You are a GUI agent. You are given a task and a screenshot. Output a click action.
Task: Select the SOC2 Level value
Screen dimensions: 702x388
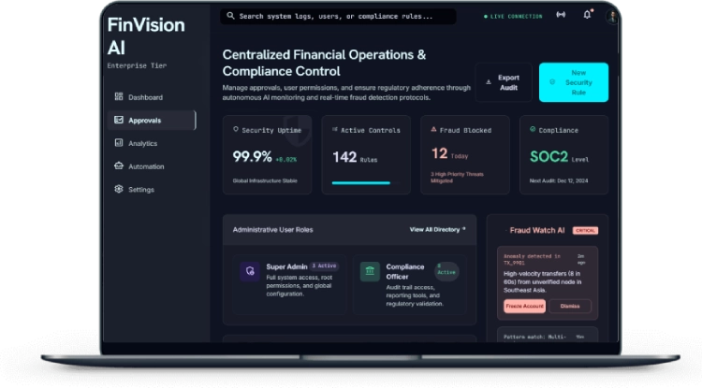[x=559, y=157]
